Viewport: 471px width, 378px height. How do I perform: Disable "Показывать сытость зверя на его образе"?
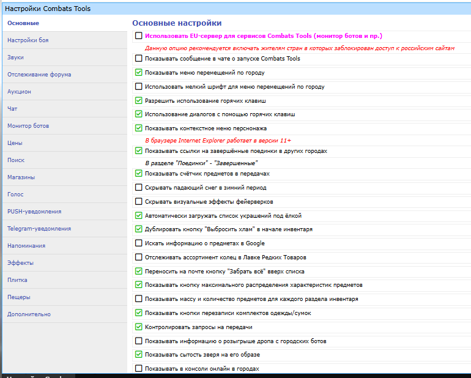(138, 355)
